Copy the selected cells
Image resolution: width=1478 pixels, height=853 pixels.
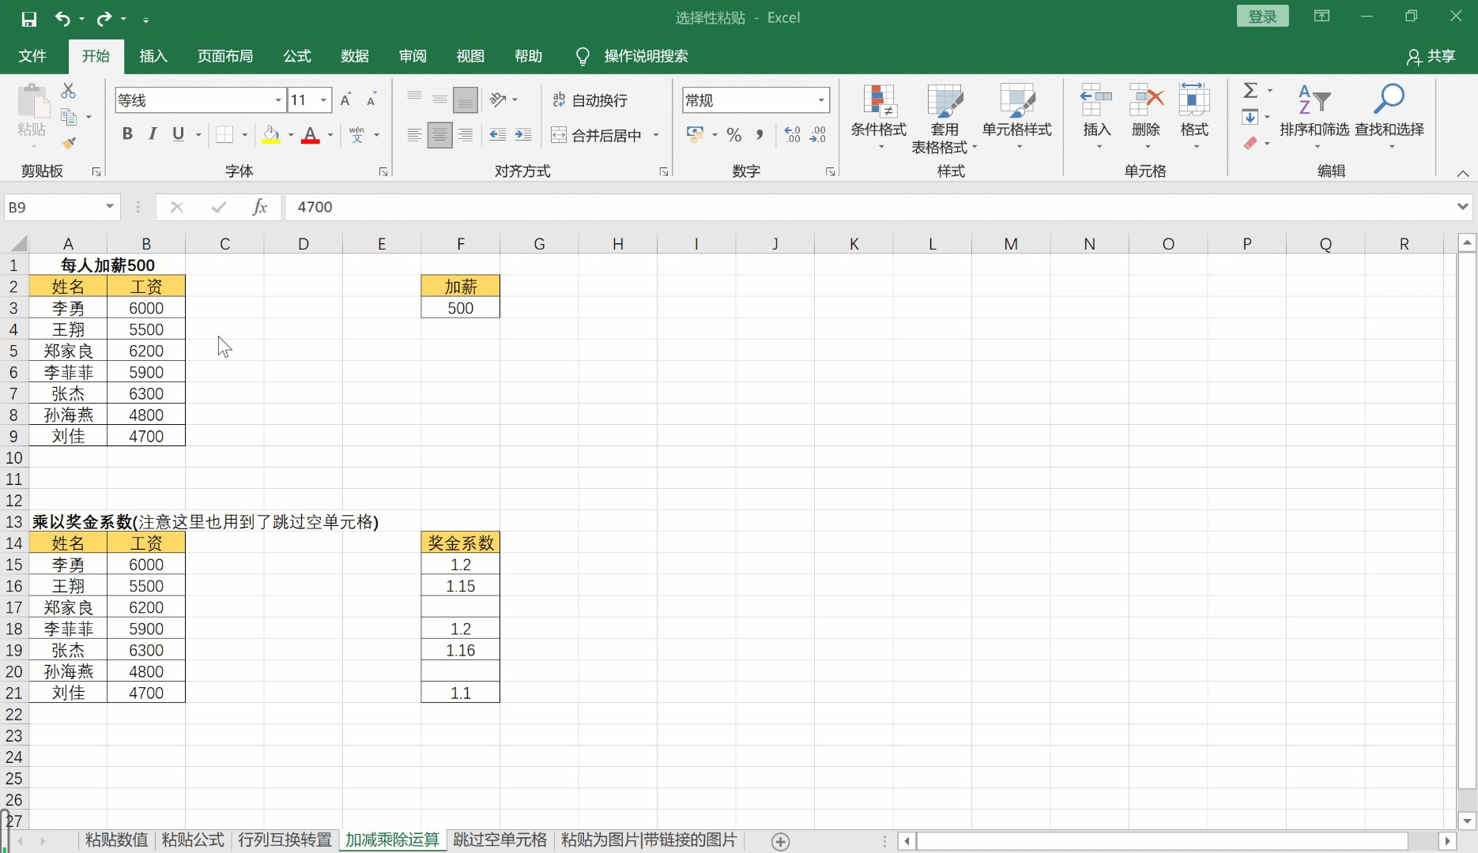pyautogui.click(x=69, y=117)
